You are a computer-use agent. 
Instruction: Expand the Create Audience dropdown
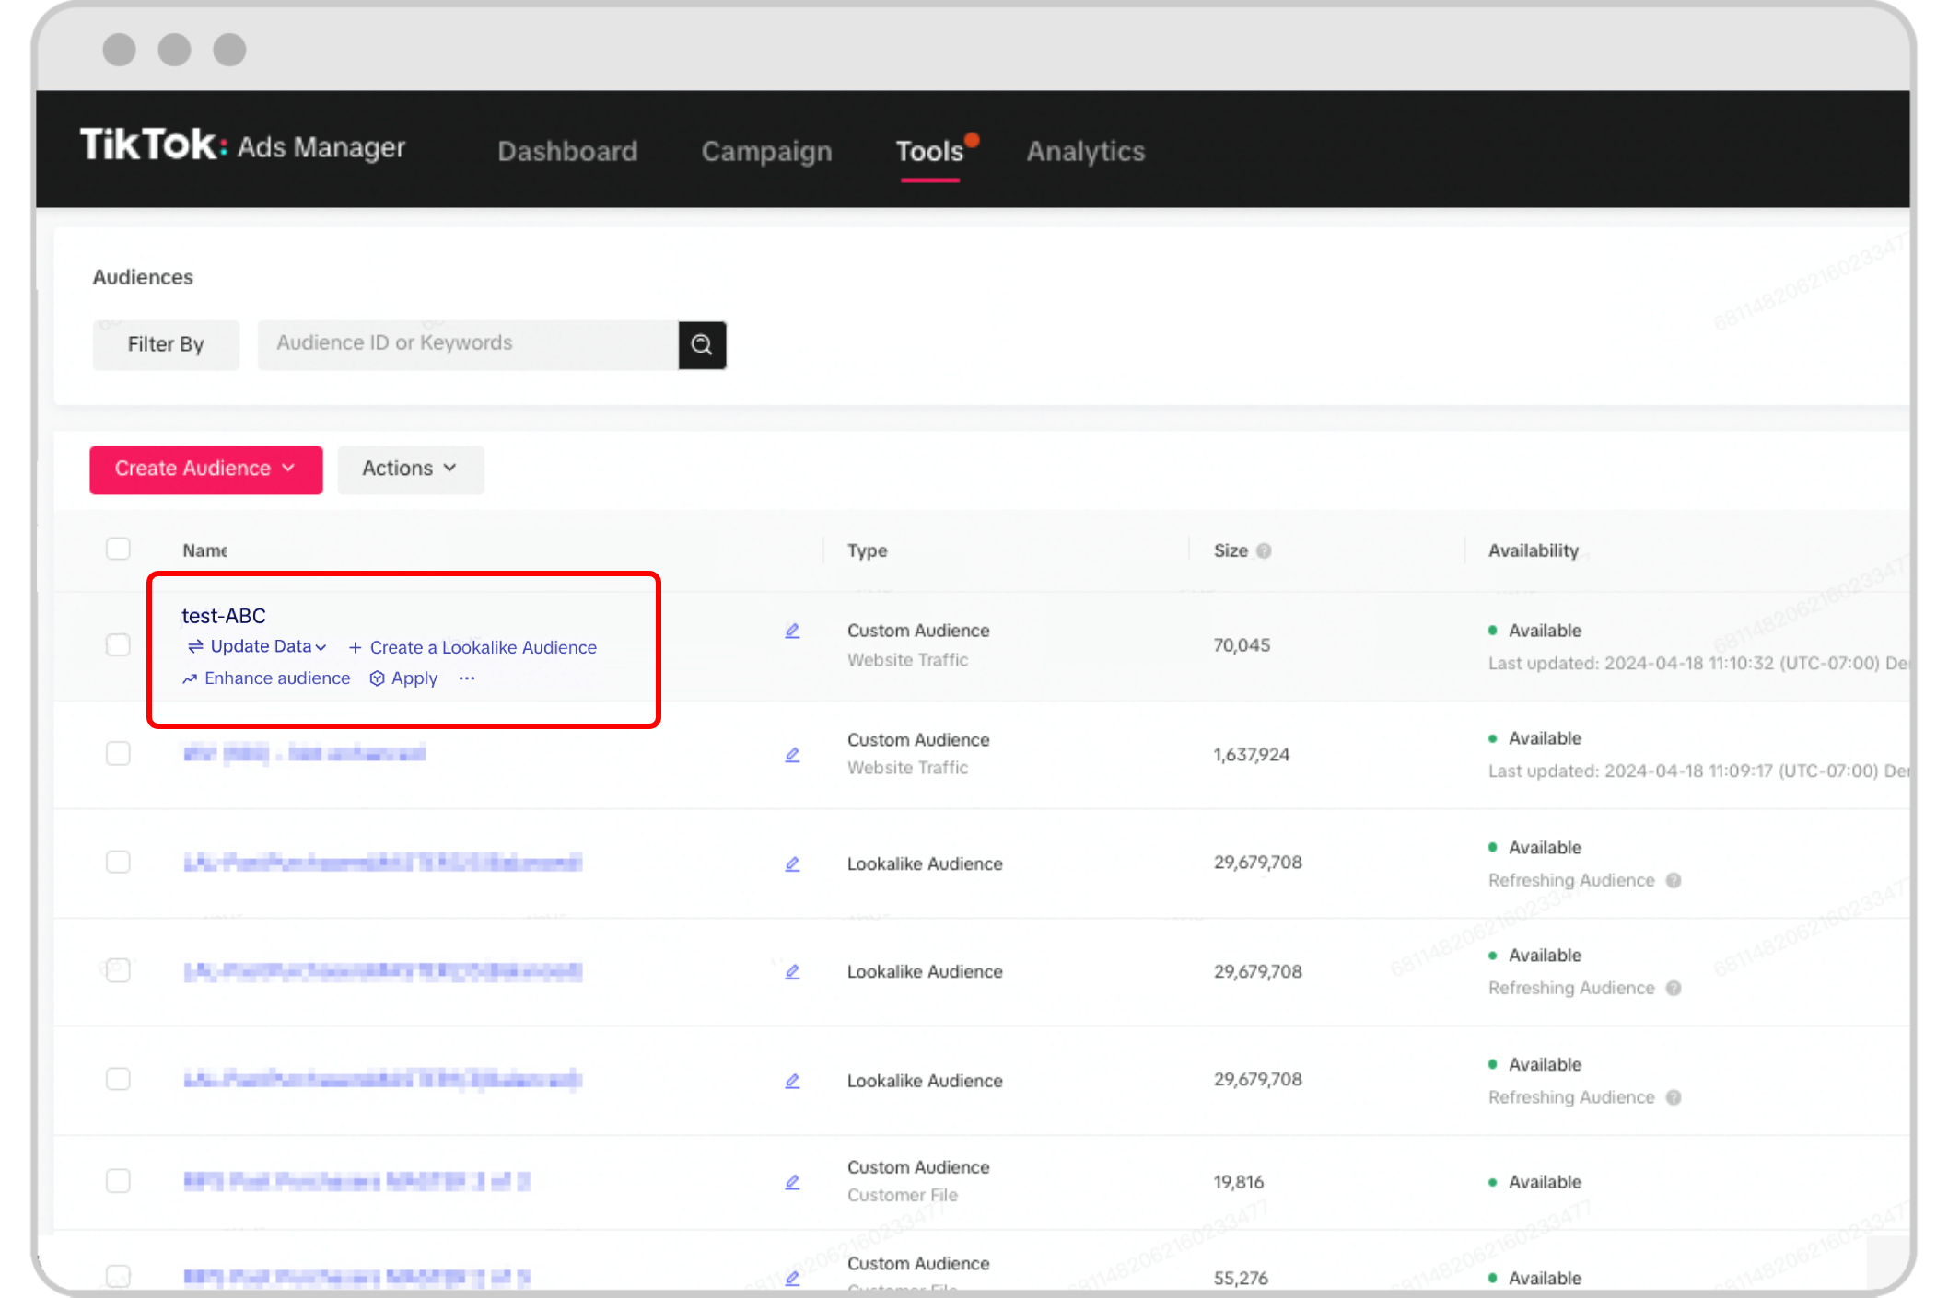205,469
